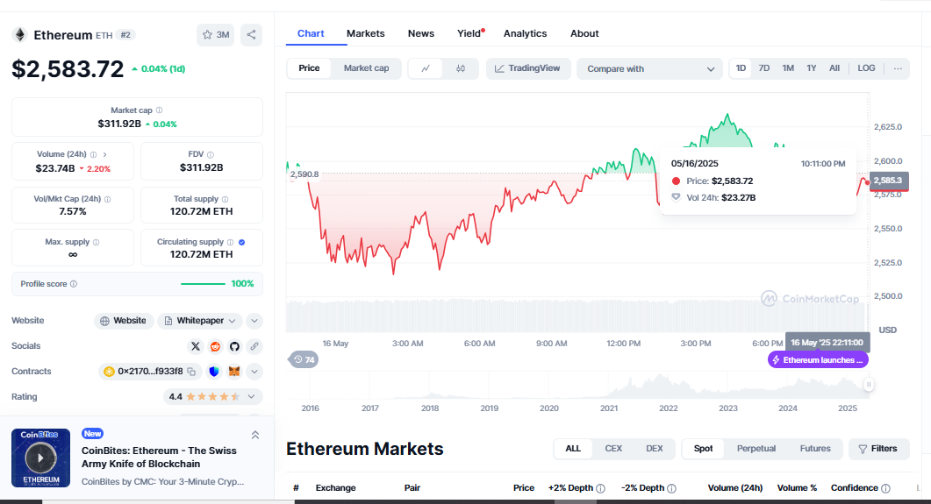The height and width of the screenshot is (504, 931).
Task: Play the CoinBites Ethereum video thumbnail
Action: (40, 458)
